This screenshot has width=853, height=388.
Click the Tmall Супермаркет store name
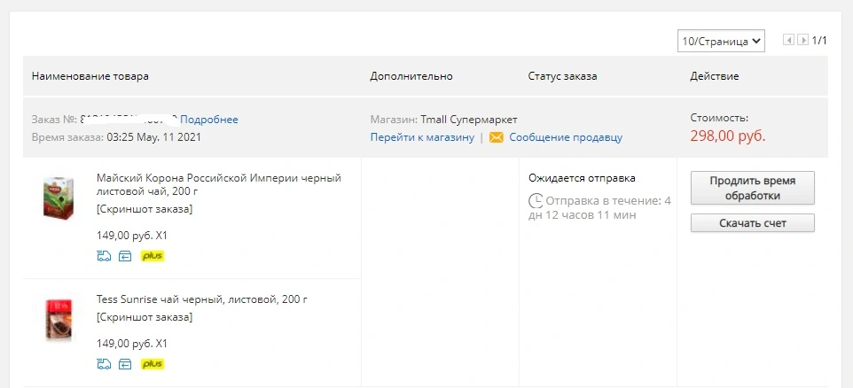coord(469,120)
